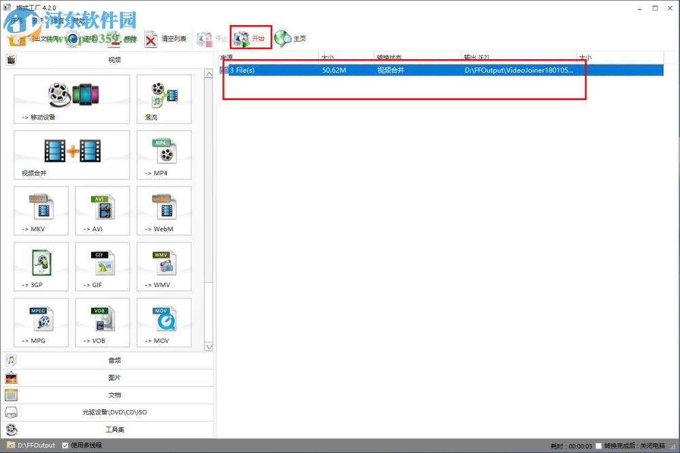Sort by the 来源 source column header
The width and height of the screenshot is (680, 453).
[x=269, y=57]
